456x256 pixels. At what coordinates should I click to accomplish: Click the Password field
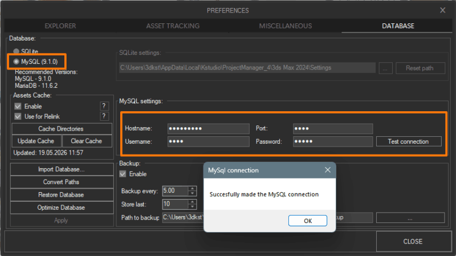pos(333,141)
